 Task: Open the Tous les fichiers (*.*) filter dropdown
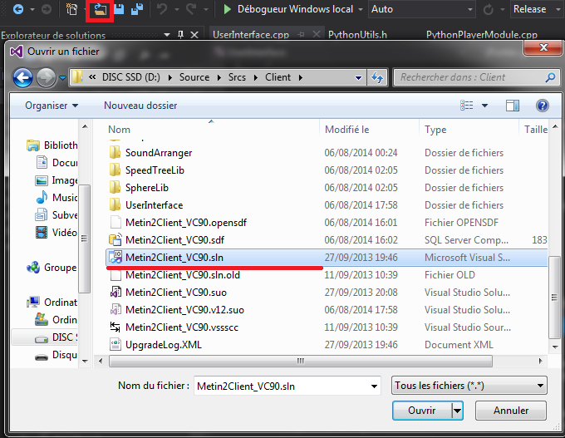pyautogui.click(x=469, y=386)
